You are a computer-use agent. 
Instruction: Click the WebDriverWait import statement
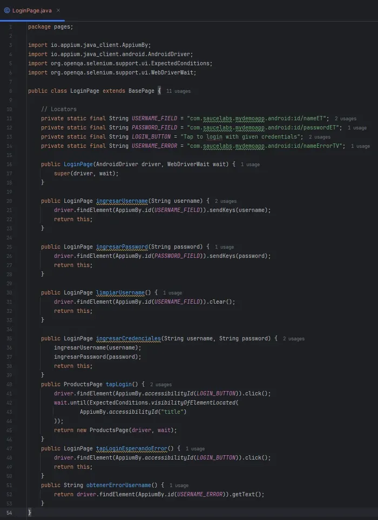pyautogui.click(x=112, y=73)
